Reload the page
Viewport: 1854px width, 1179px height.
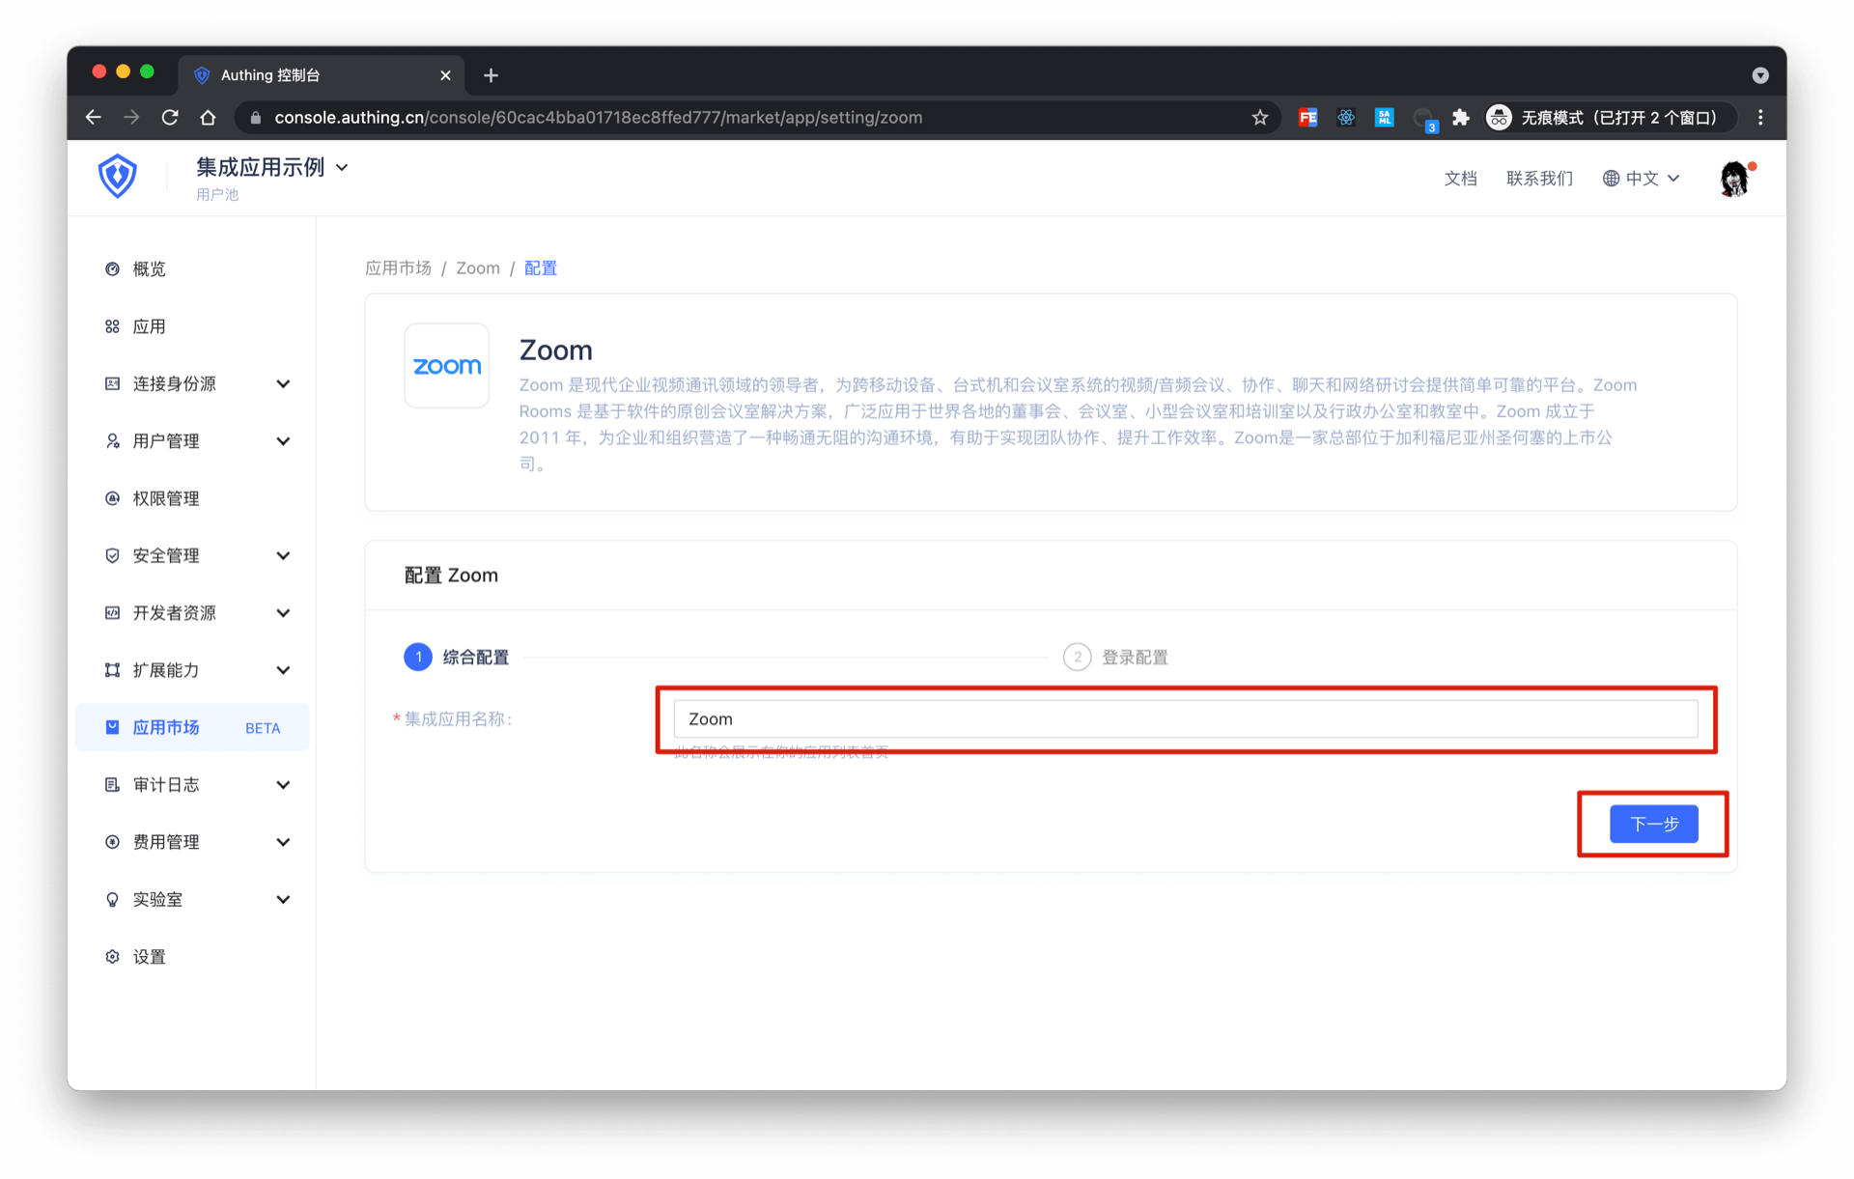[170, 118]
